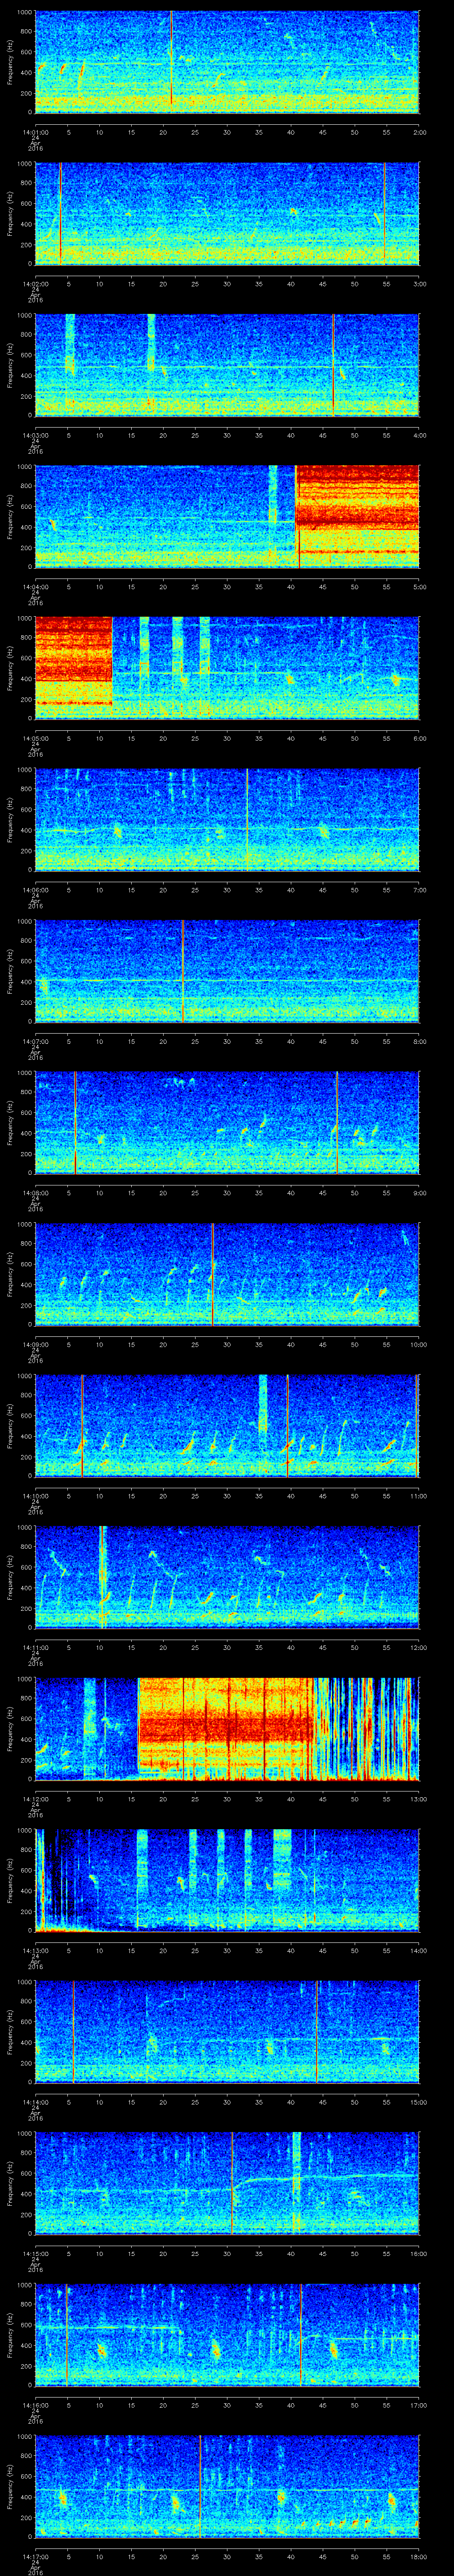Image resolution: width=454 pixels, height=2576 pixels.
Task: Open the spectrogram panel starting at 14:13:00
Action: pos(227,1880)
